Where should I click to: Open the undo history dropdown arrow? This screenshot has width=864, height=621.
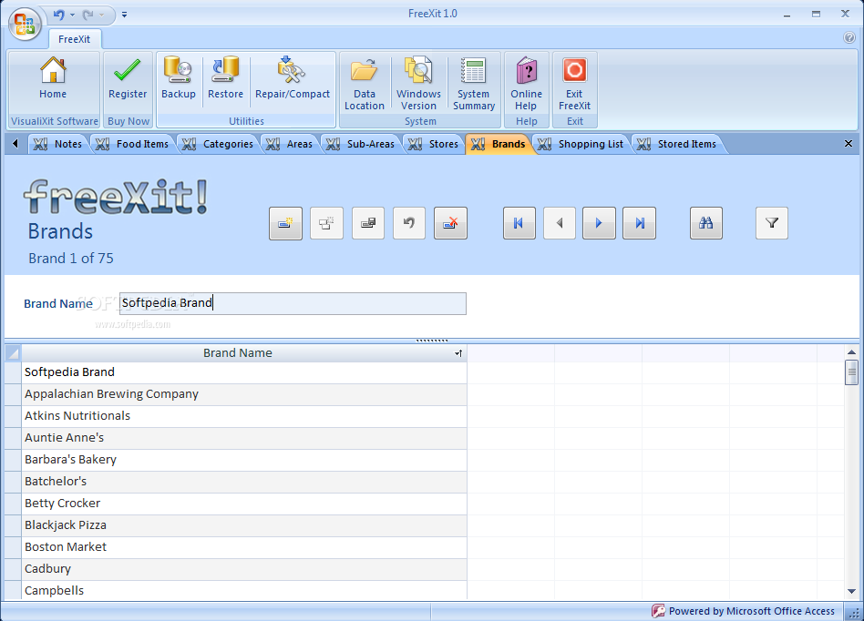pos(72,15)
